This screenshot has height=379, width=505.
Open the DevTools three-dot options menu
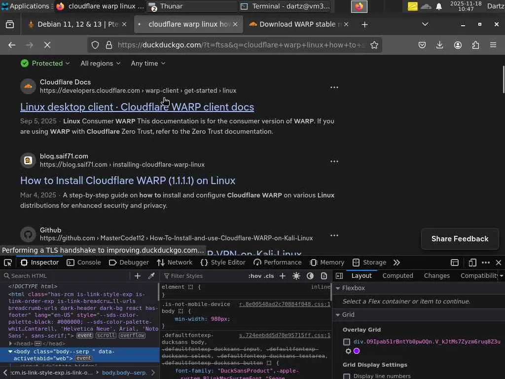tap(486, 263)
